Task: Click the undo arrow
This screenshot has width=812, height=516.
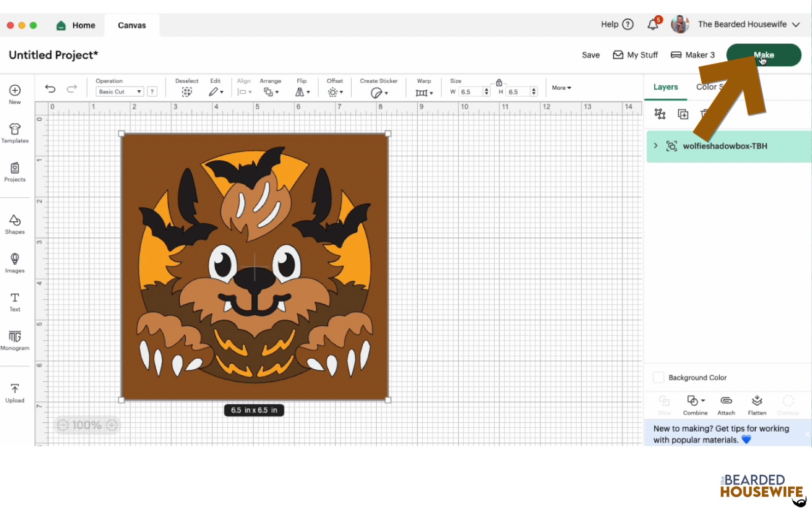Action: point(50,89)
